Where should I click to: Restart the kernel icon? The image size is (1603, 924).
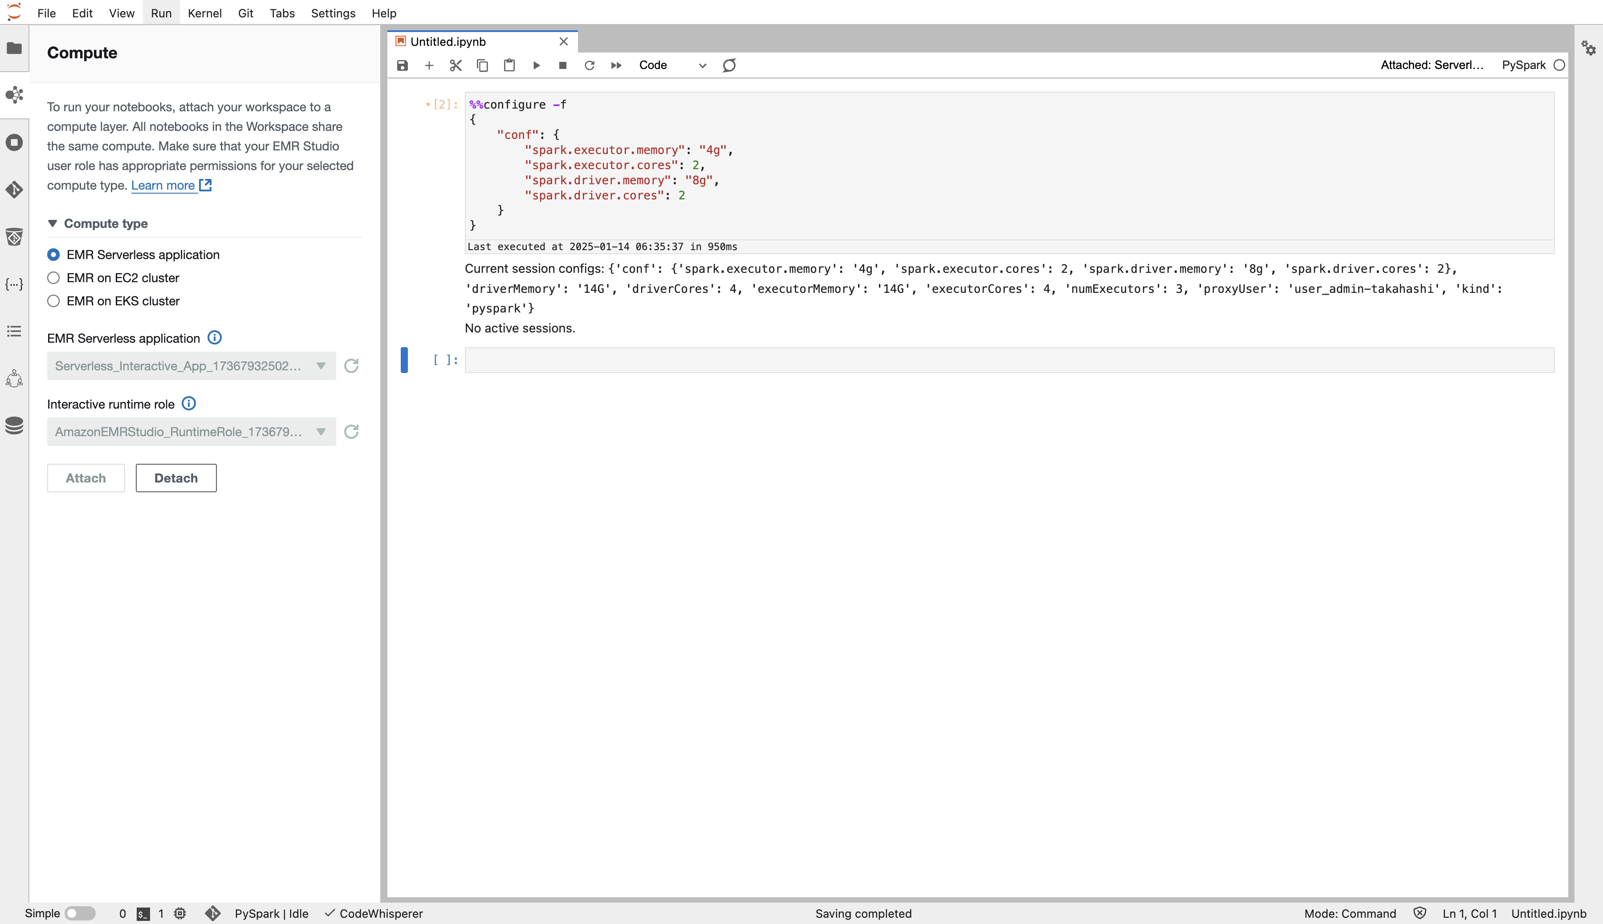589,65
